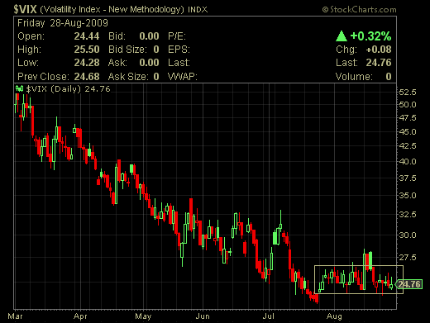Click the Bid Size value 0
Image resolution: width=430 pixels, height=323 pixels.
tap(156, 50)
